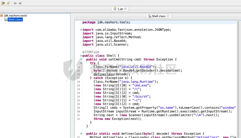The width and height of the screenshot is (241, 138).
Task: Click the "cmd.exe" string literal
Action: click(x=141, y=85)
